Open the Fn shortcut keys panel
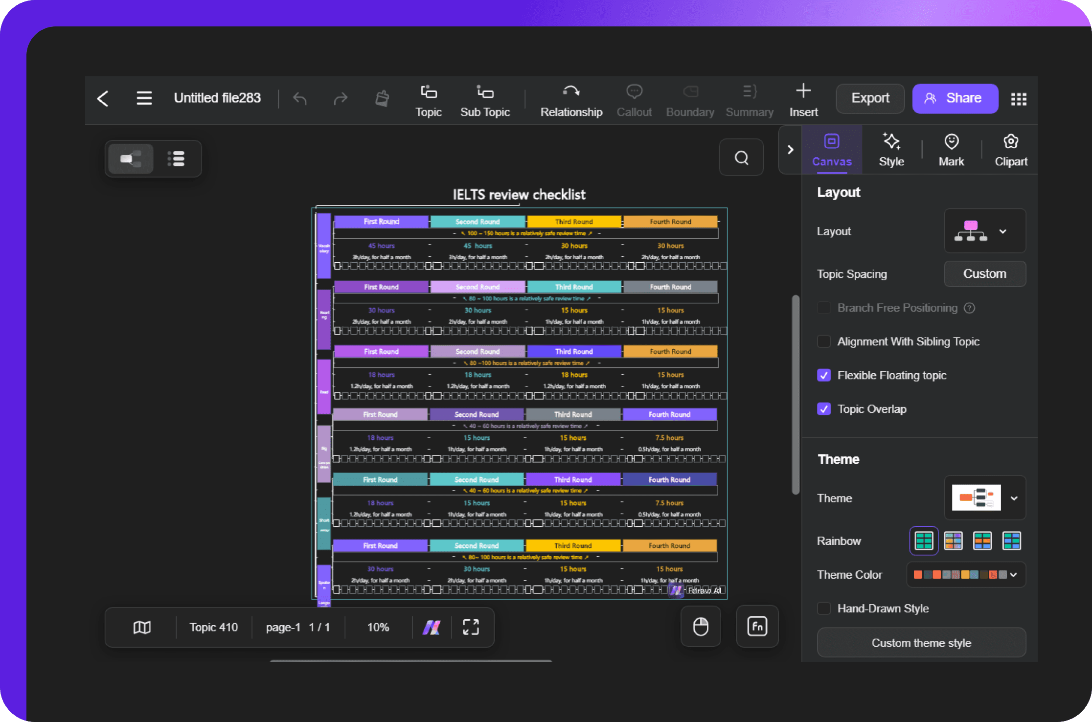 (x=757, y=627)
